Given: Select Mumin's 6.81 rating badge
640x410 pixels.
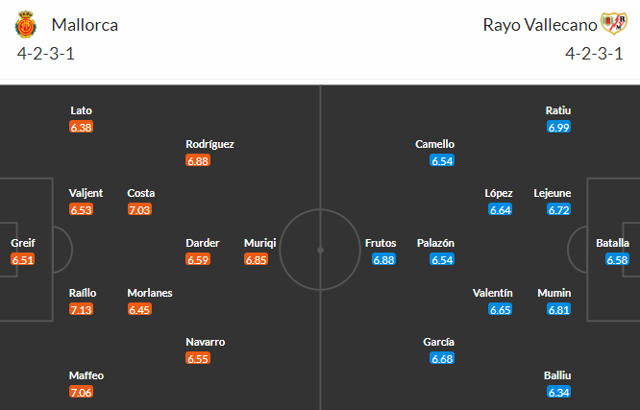Looking at the screenshot, I should [558, 309].
